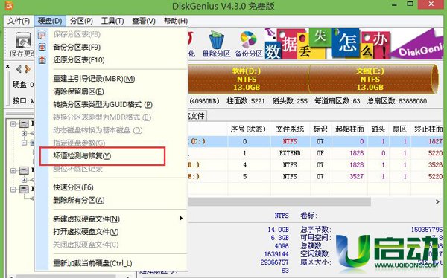Expand the child of second disk node
The height and width of the screenshot is (278, 447).
pos(25,180)
